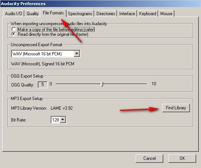Image resolution: width=201 pixels, height=168 pixels.
Task: Cancel the preferences dialog
Action: (x=150, y=158)
